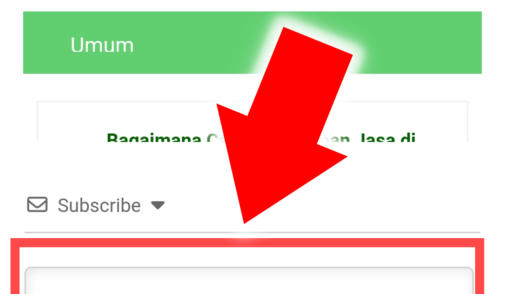The width and height of the screenshot is (505, 294).
Task: Click the red highlight border's top edge
Action: coord(247,243)
